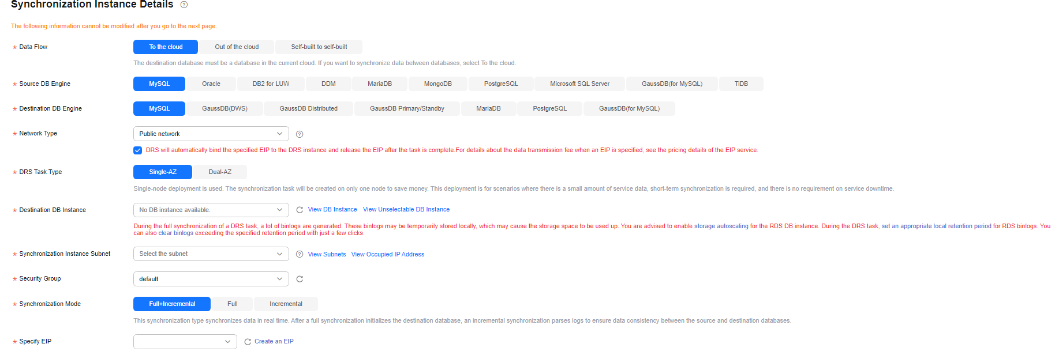Follow the storage autoscaling link

click(721, 226)
